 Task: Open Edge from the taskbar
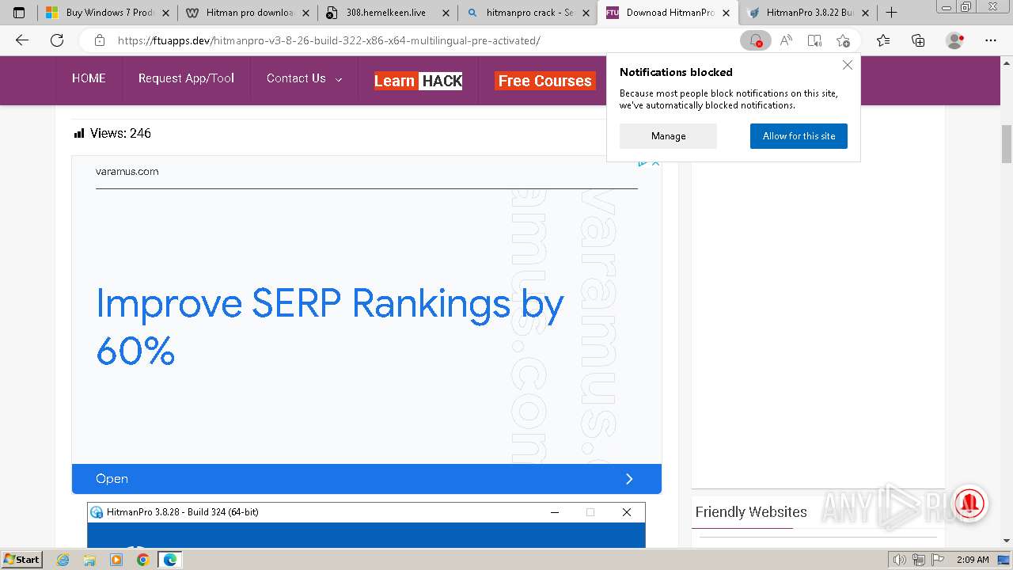169,560
